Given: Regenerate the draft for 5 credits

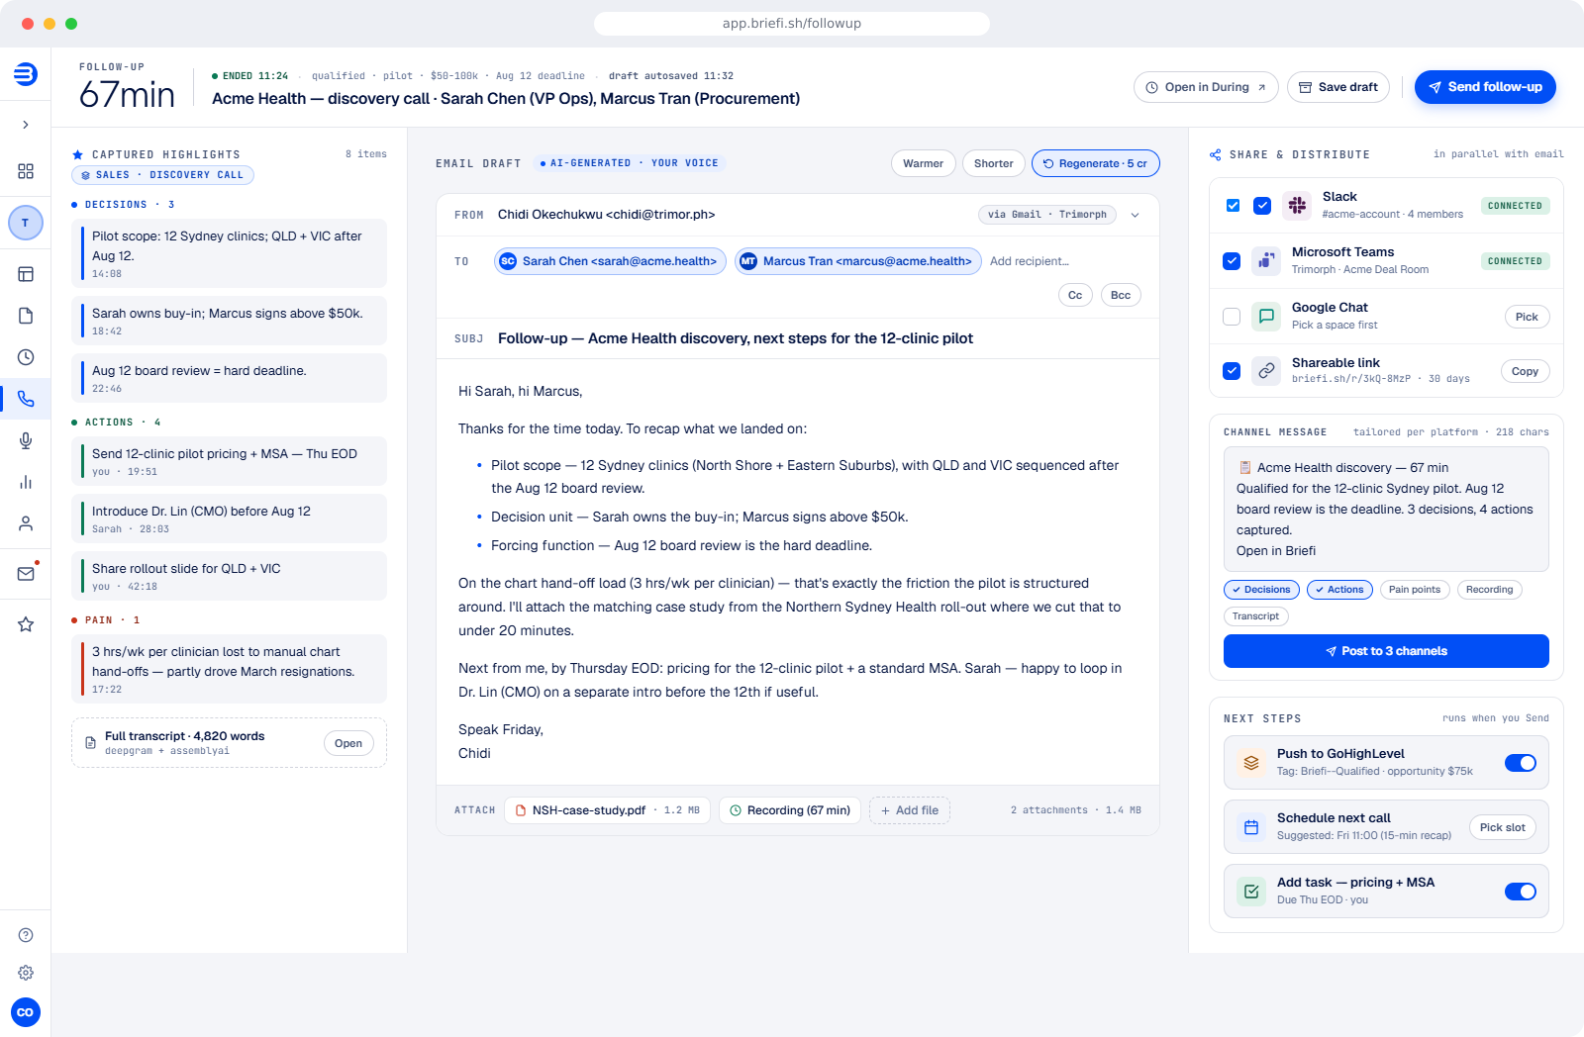Looking at the screenshot, I should point(1095,163).
